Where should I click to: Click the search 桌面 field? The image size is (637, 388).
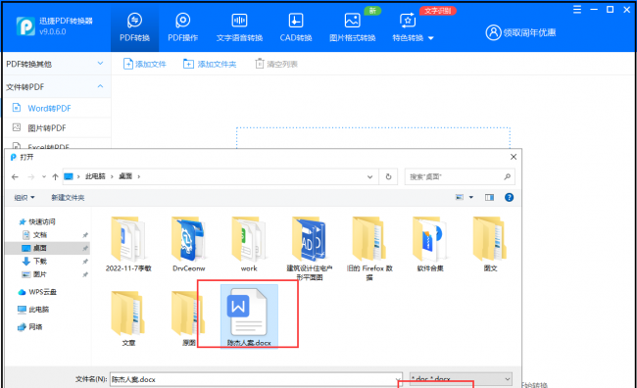coord(460,176)
